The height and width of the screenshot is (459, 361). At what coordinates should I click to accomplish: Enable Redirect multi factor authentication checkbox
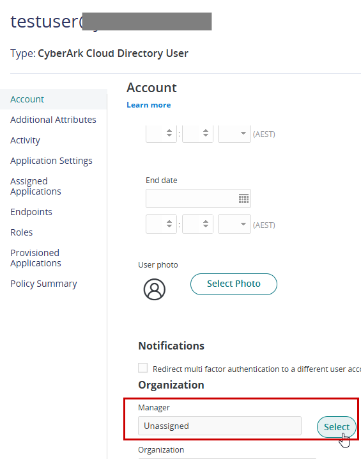pos(143,368)
